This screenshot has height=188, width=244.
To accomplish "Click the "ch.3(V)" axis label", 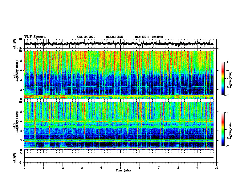I will click(x=15, y=158).
